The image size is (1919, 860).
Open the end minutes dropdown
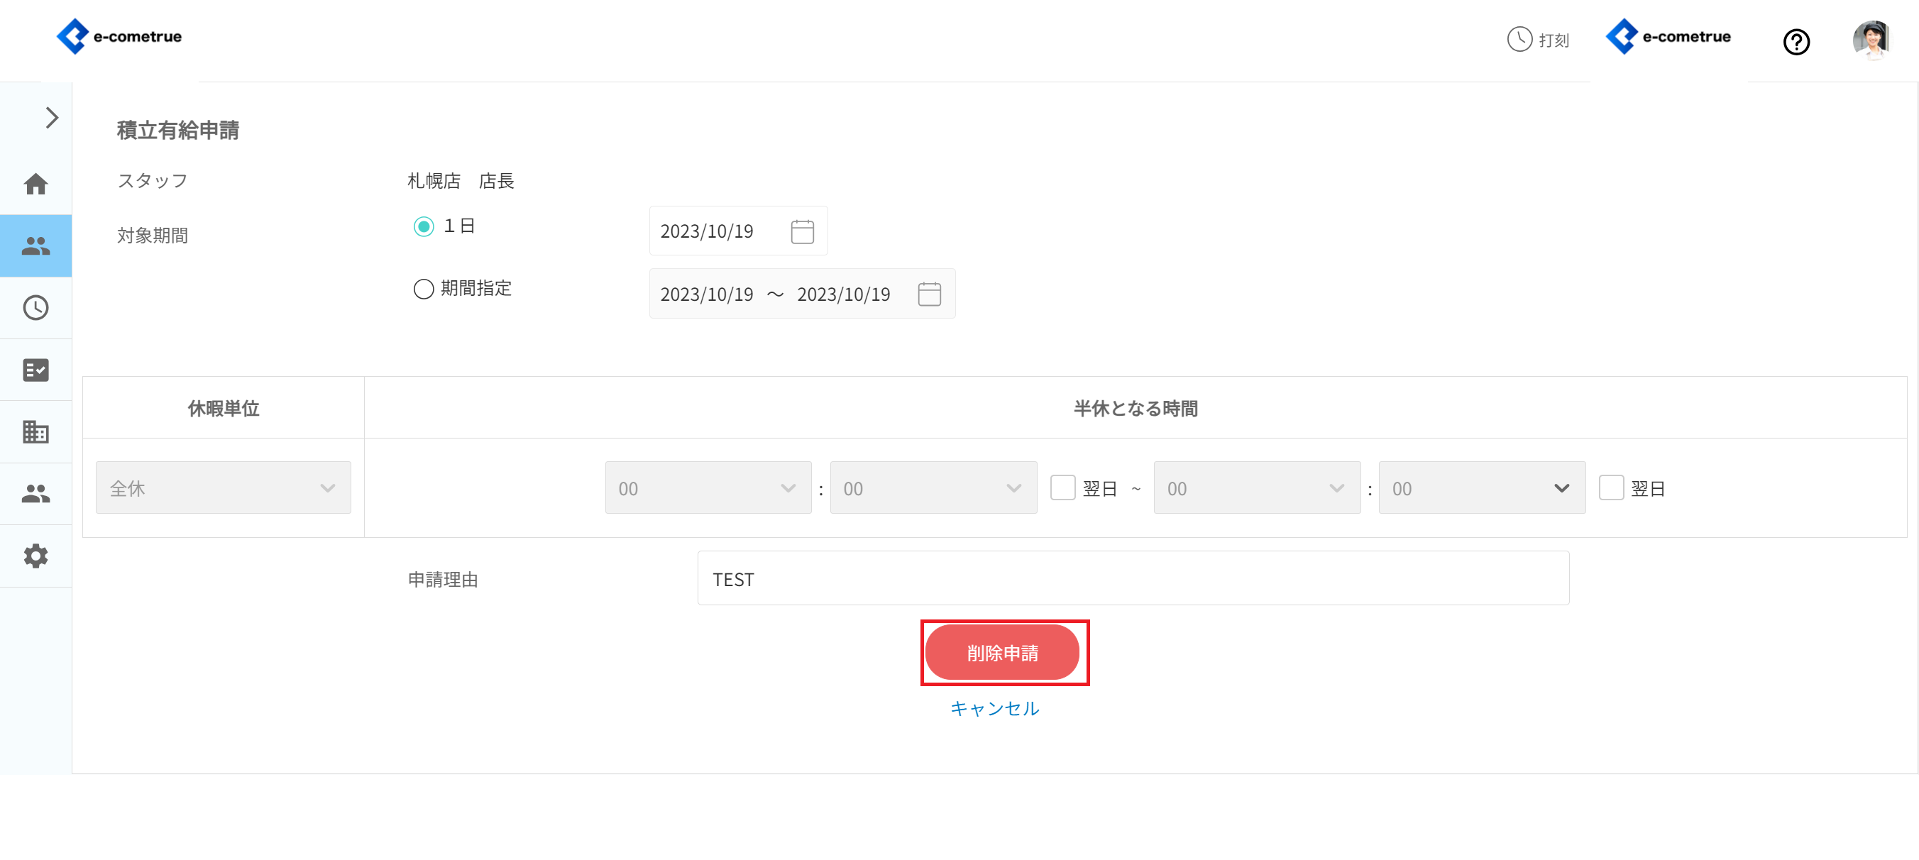(1481, 487)
